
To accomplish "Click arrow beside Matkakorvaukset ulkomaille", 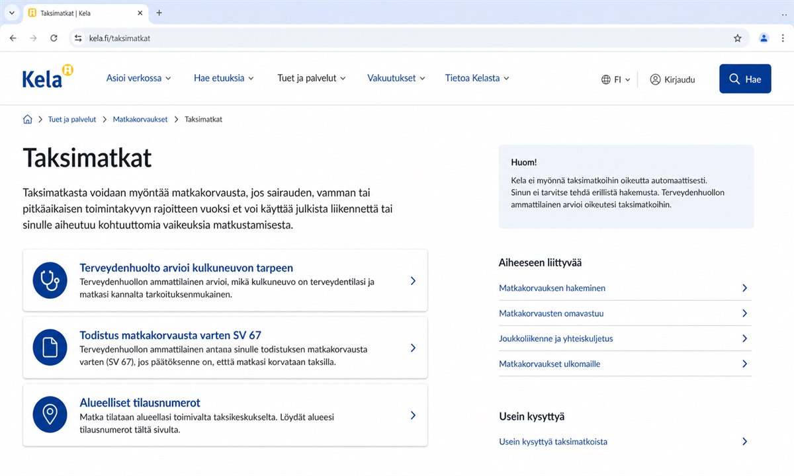I will point(744,364).
